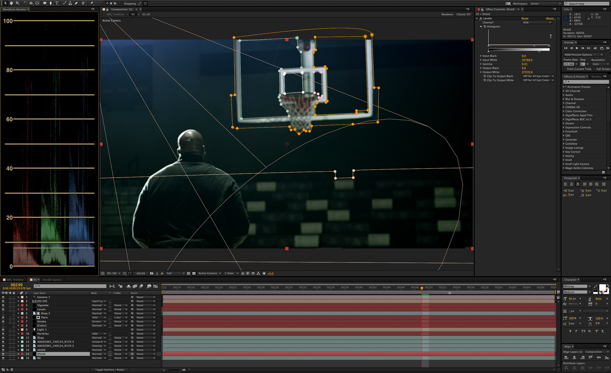The image size is (611, 373).
Task: Click Reset for the Levels effect
Action: (x=525, y=18)
